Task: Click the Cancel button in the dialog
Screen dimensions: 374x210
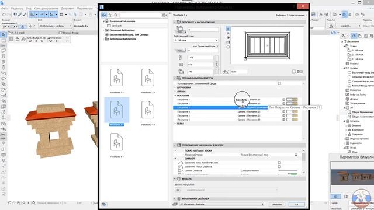Action: [x=277, y=204]
